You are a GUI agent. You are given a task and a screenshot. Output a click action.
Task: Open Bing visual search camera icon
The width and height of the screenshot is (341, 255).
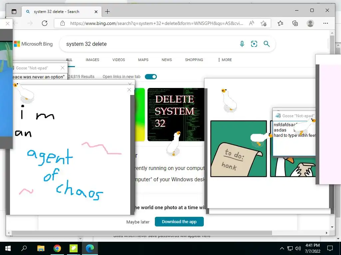(254, 44)
